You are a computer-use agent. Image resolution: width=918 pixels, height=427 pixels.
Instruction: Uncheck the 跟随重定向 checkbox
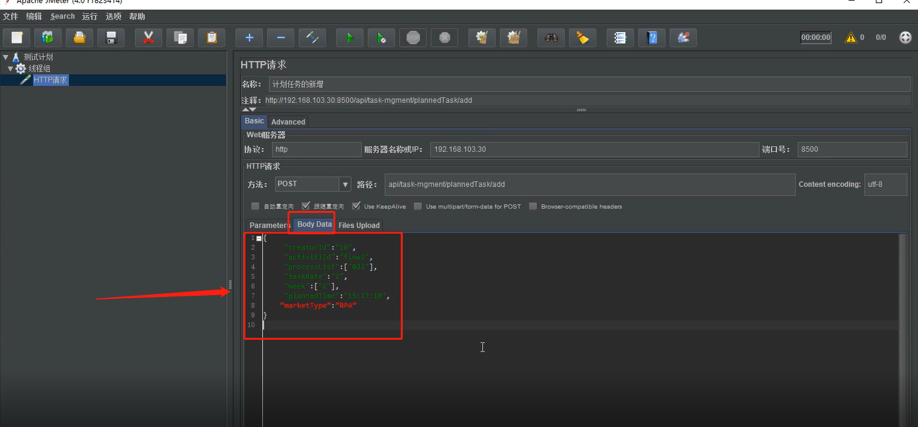(x=306, y=206)
